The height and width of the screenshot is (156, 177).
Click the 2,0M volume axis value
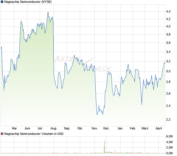pyautogui.click(x=169, y=148)
